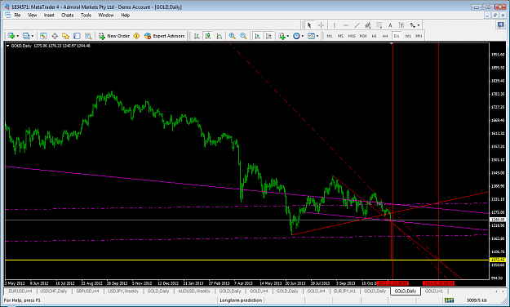Viewport: 510px width, 307px height.
Task: Set timeframe to W1
Action: pos(408,36)
